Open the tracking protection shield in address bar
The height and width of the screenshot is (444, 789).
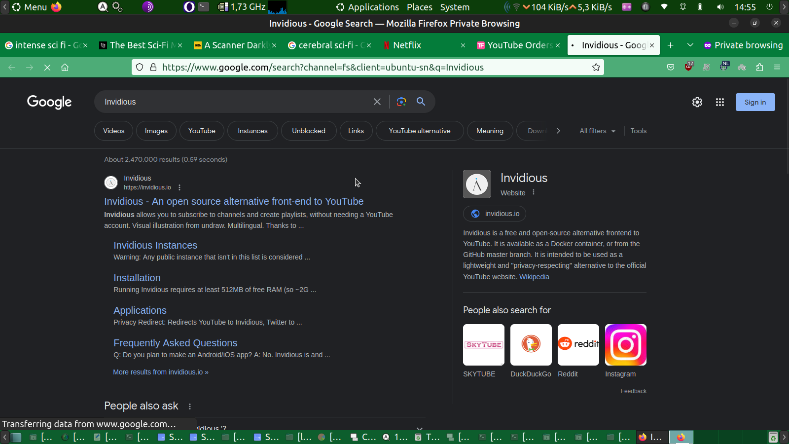140,68
